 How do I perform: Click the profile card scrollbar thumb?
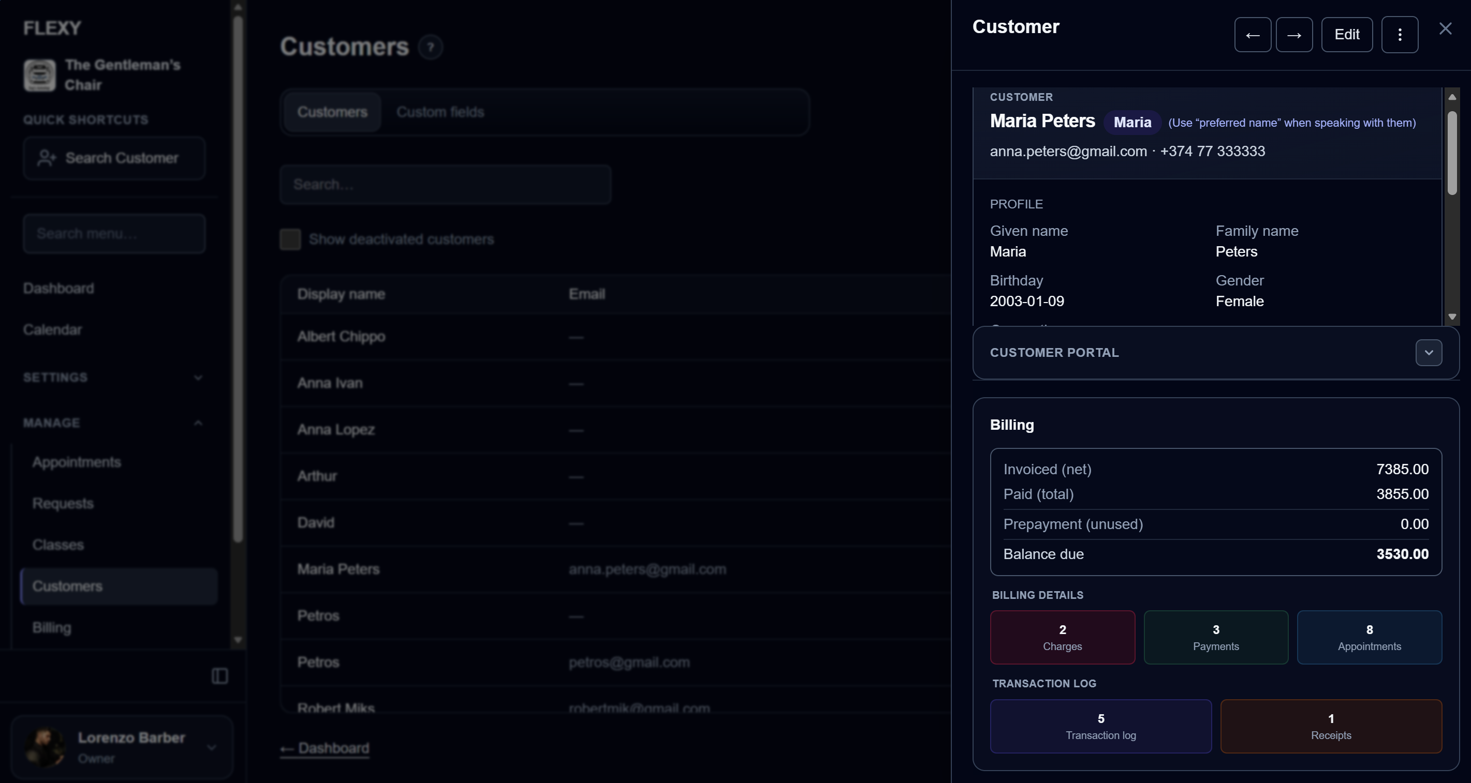coord(1451,153)
